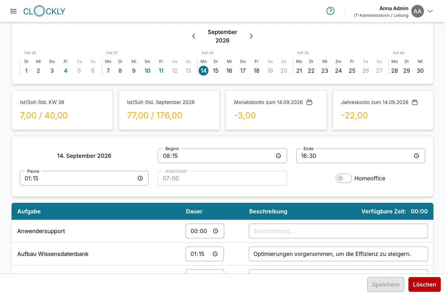Open the Beginn time picker clock icon
The image size is (445, 296).
point(279,156)
